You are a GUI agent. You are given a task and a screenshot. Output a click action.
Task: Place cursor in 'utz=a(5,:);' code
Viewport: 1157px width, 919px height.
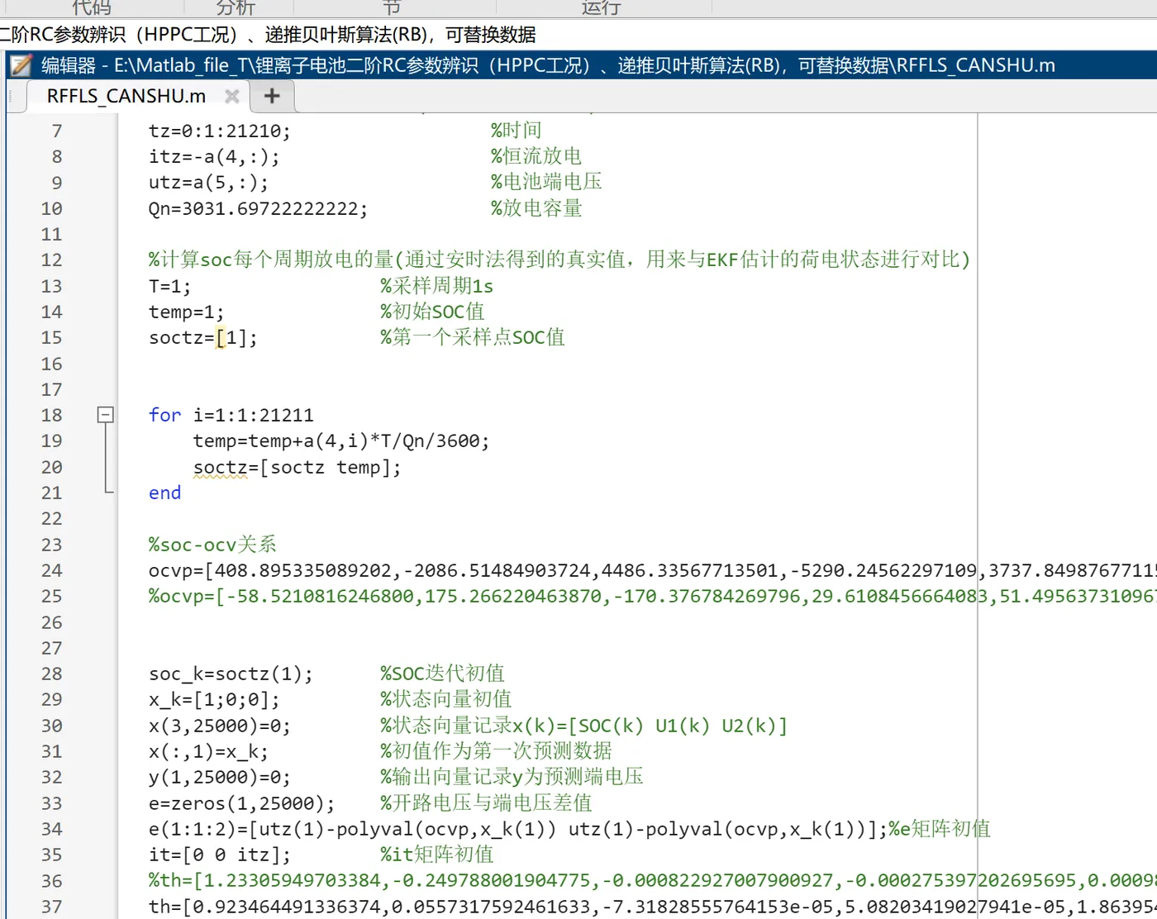(x=208, y=182)
